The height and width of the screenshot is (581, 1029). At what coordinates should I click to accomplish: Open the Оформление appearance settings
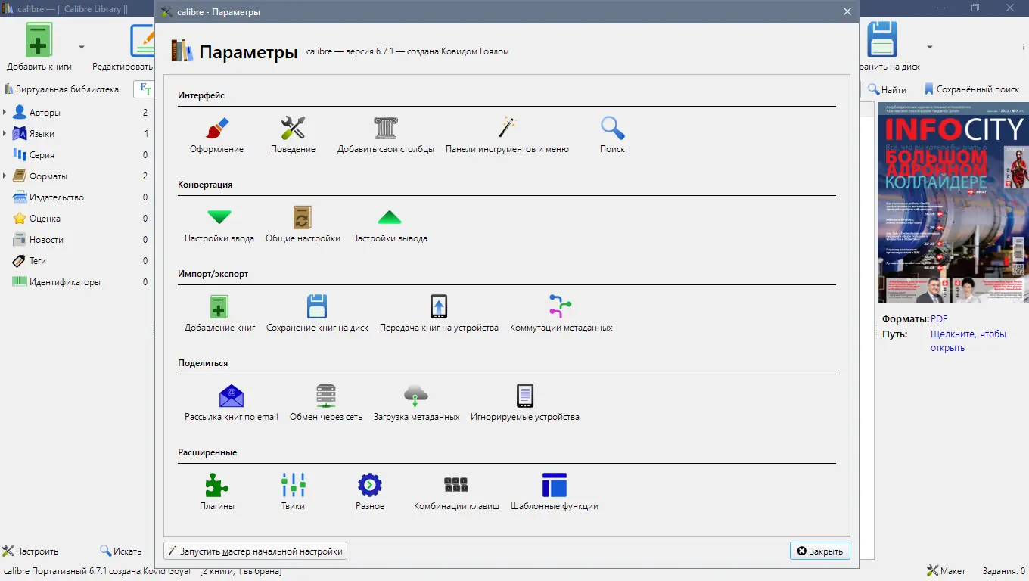pyautogui.click(x=216, y=135)
